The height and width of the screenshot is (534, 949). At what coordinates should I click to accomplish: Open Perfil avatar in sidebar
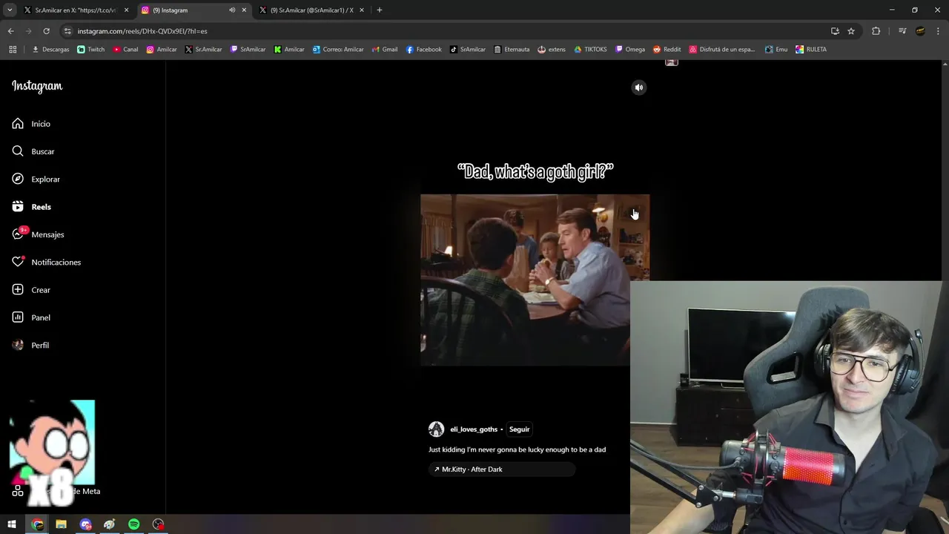point(30,345)
